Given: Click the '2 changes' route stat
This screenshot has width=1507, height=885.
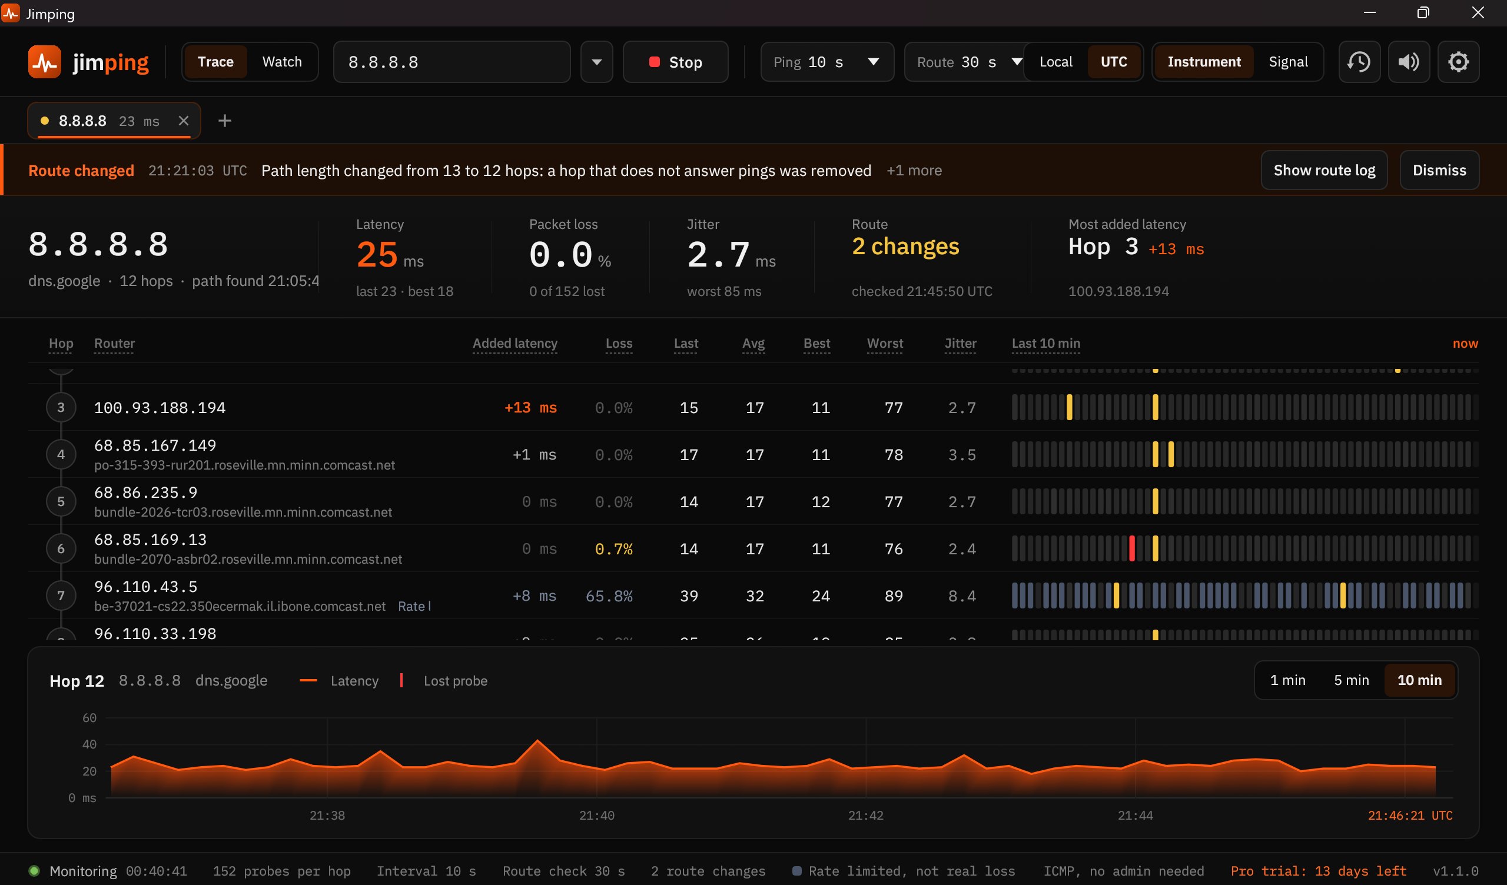Looking at the screenshot, I should click(x=905, y=247).
